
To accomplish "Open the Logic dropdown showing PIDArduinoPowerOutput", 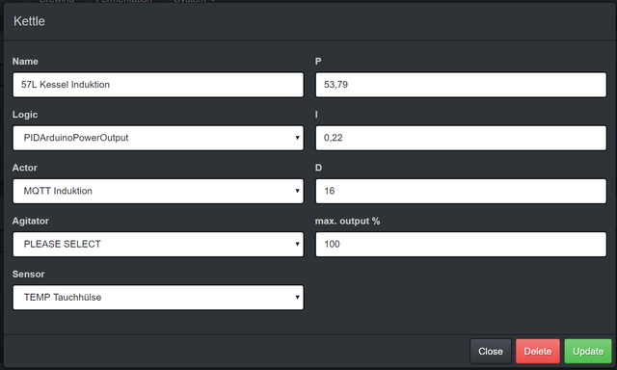I will (x=158, y=138).
